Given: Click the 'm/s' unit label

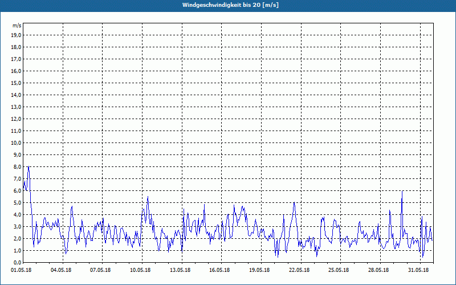Looking at the screenshot, I should pyautogui.click(x=17, y=26).
